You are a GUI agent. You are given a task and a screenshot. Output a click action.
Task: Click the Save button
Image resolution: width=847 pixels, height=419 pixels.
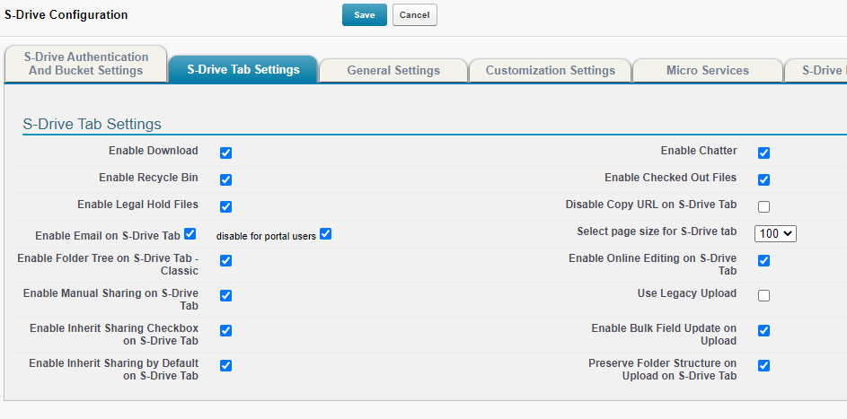tap(364, 15)
